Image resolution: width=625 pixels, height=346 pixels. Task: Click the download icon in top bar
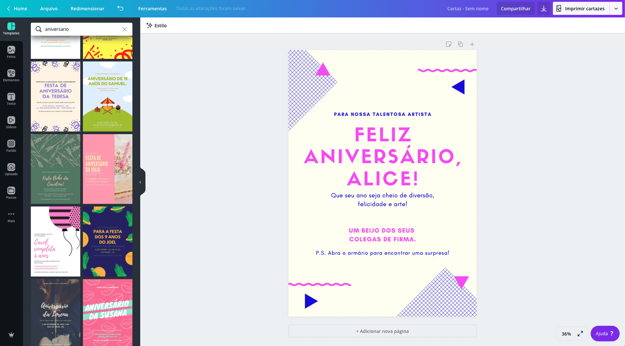pyautogui.click(x=544, y=9)
